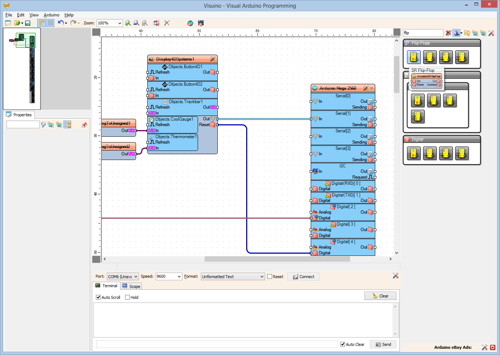Uncheck Auto Clear beside the Send button
The image size is (500, 355).
point(342,344)
